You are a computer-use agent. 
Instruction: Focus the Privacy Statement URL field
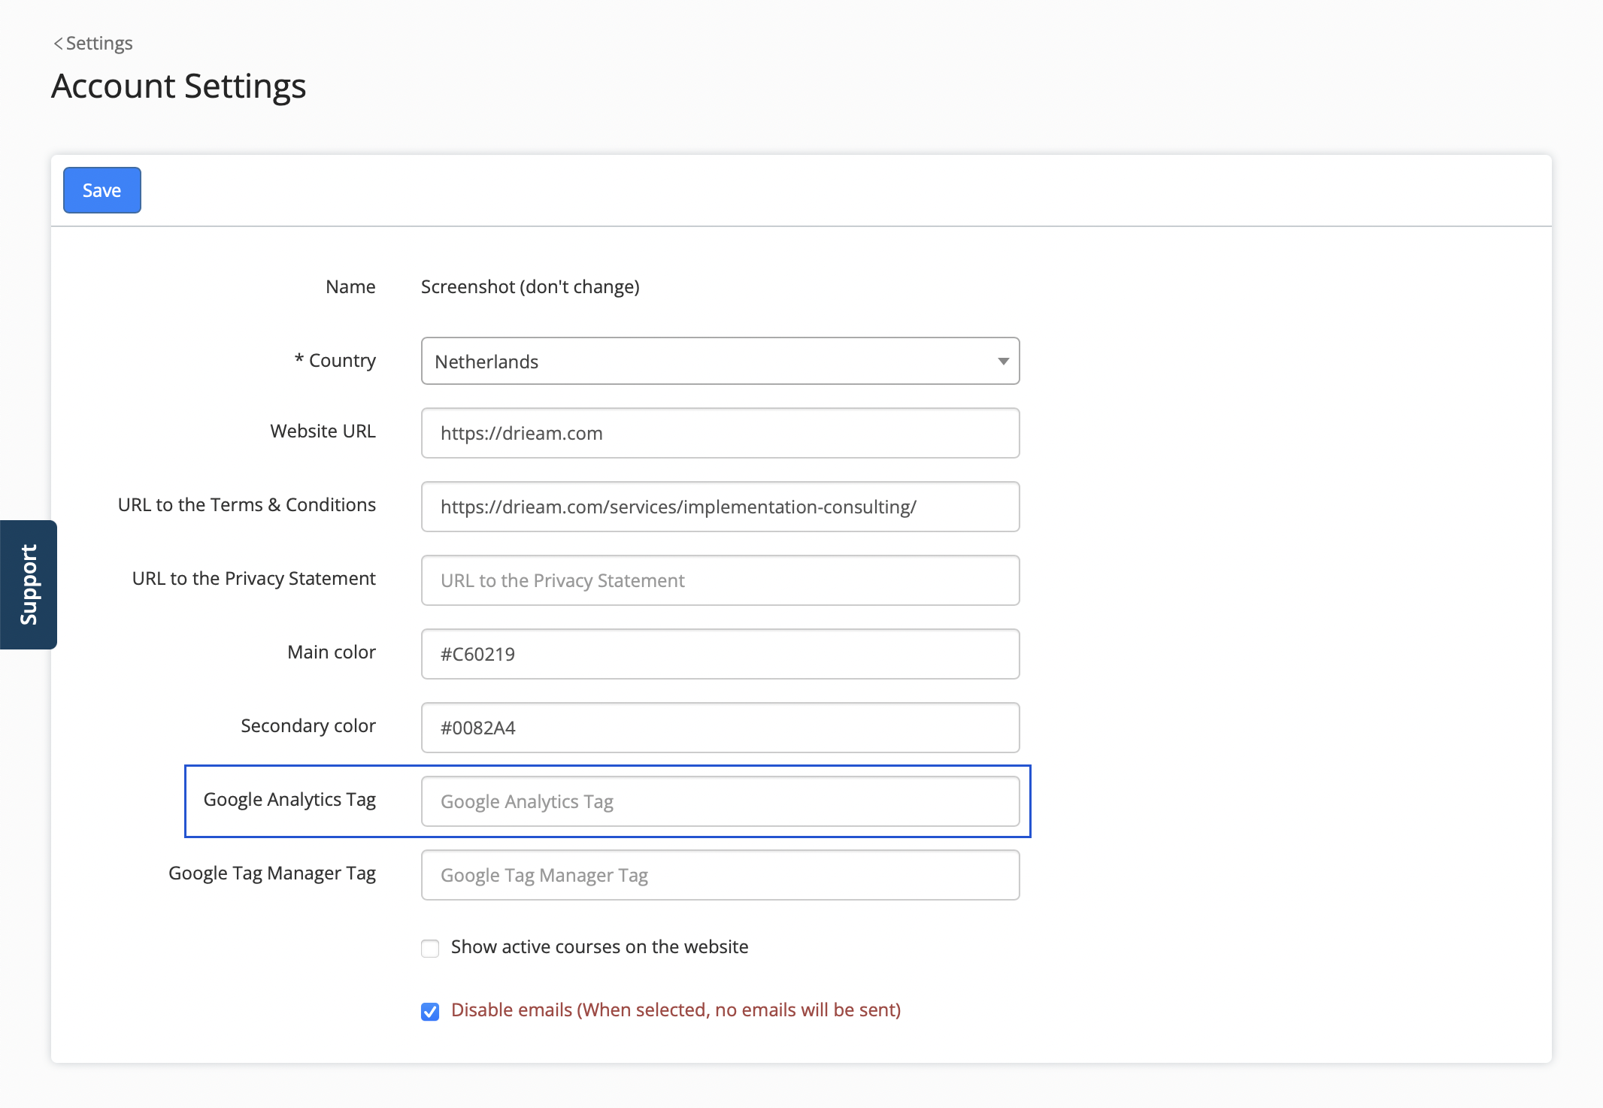pos(720,580)
